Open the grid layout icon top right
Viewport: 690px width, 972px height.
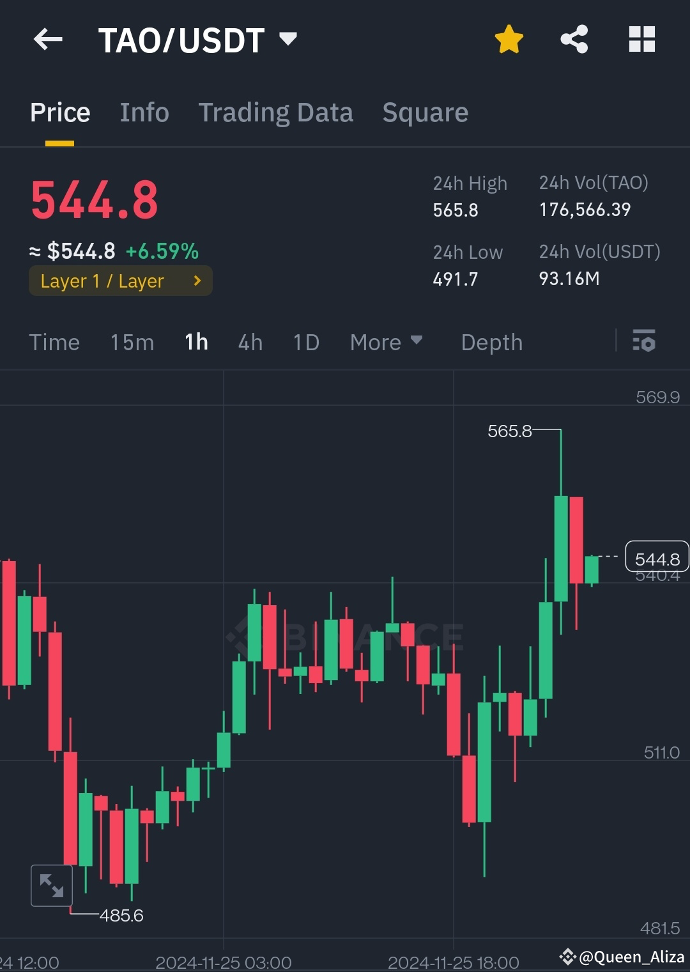click(641, 39)
